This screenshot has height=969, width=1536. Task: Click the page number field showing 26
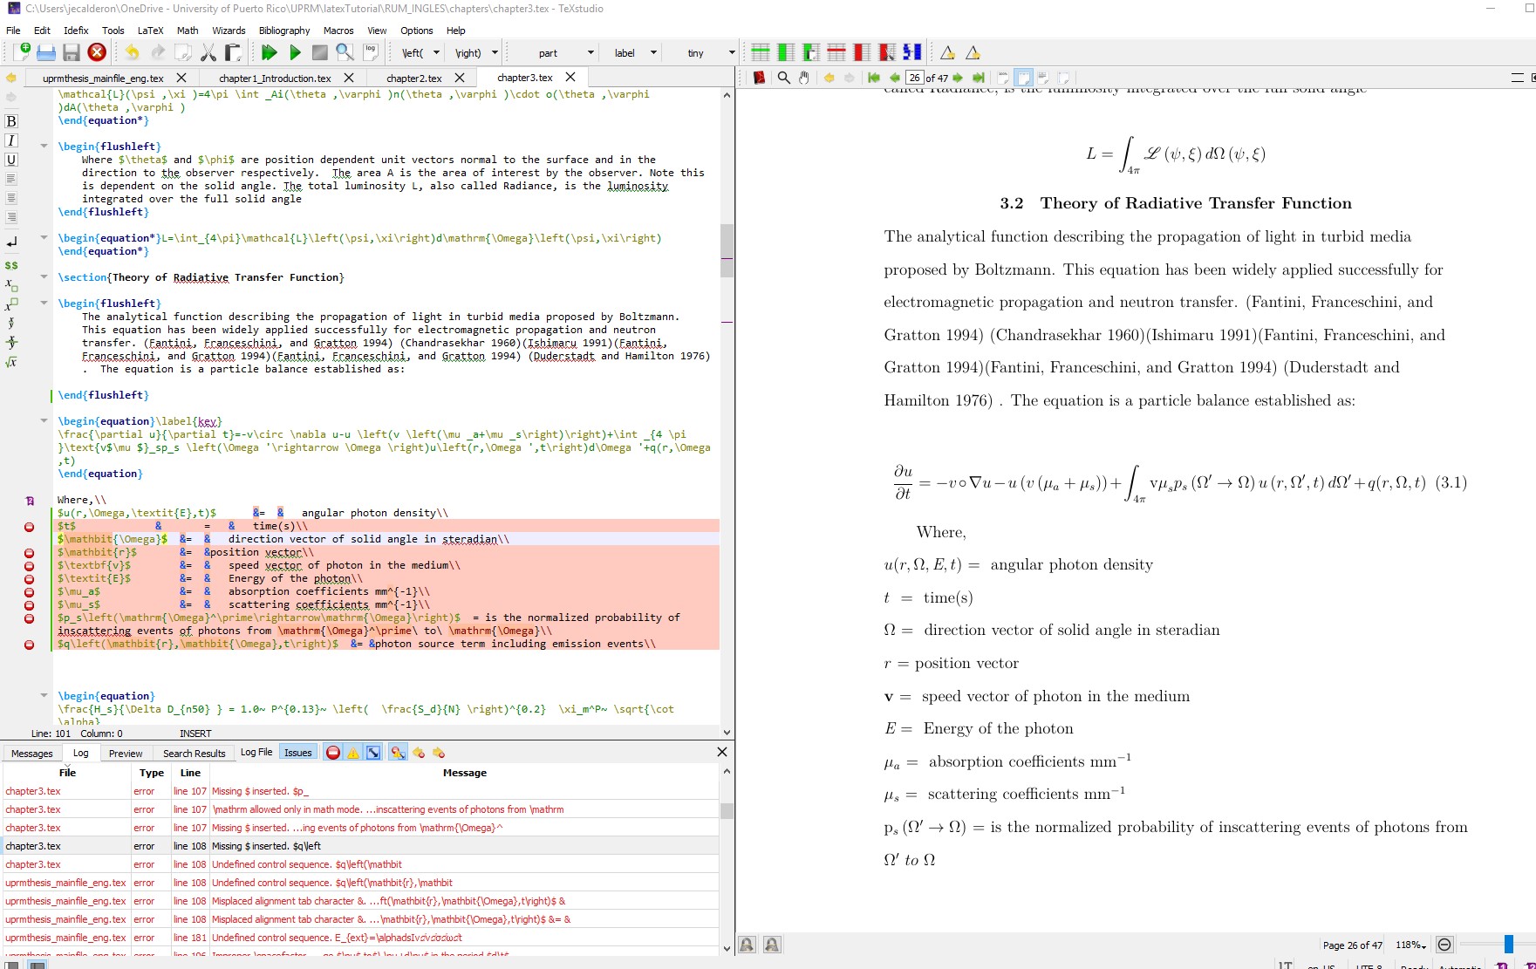[x=914, y=78]
